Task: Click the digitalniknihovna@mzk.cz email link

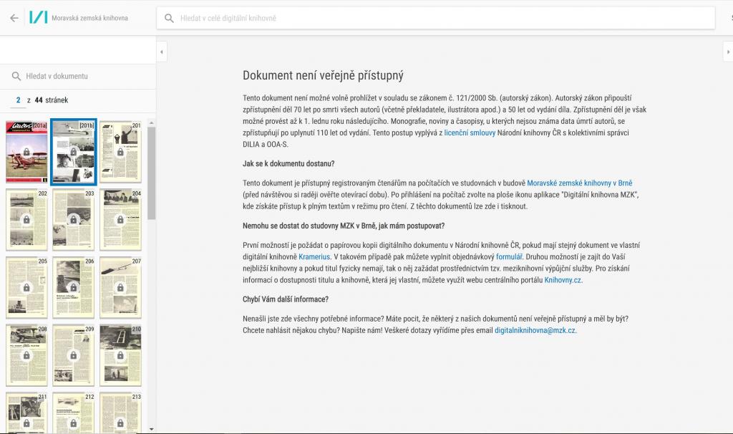Action: 535,331
